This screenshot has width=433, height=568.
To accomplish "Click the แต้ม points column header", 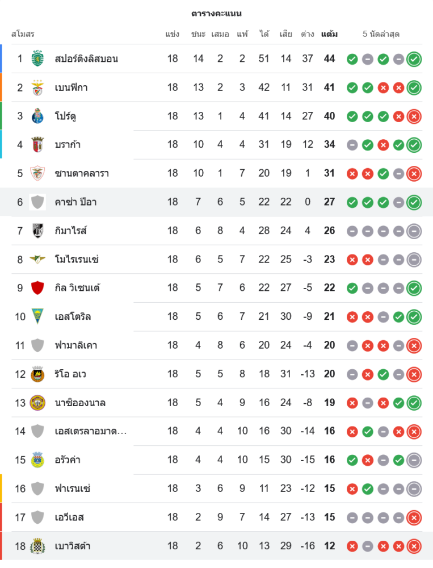I will click(x=329, y=34).
